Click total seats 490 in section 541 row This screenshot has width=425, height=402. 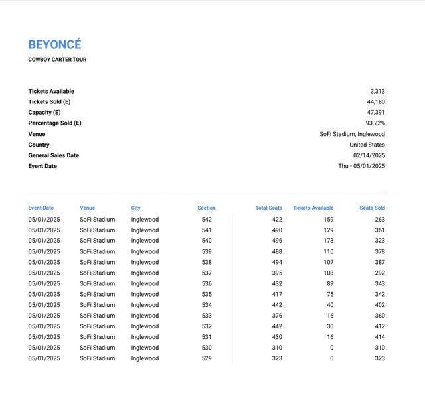click(x=277, y=230)
